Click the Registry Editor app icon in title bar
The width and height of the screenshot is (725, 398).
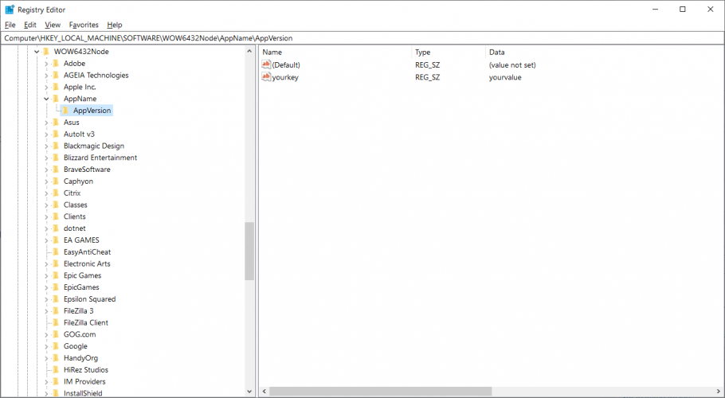(10, 10)
